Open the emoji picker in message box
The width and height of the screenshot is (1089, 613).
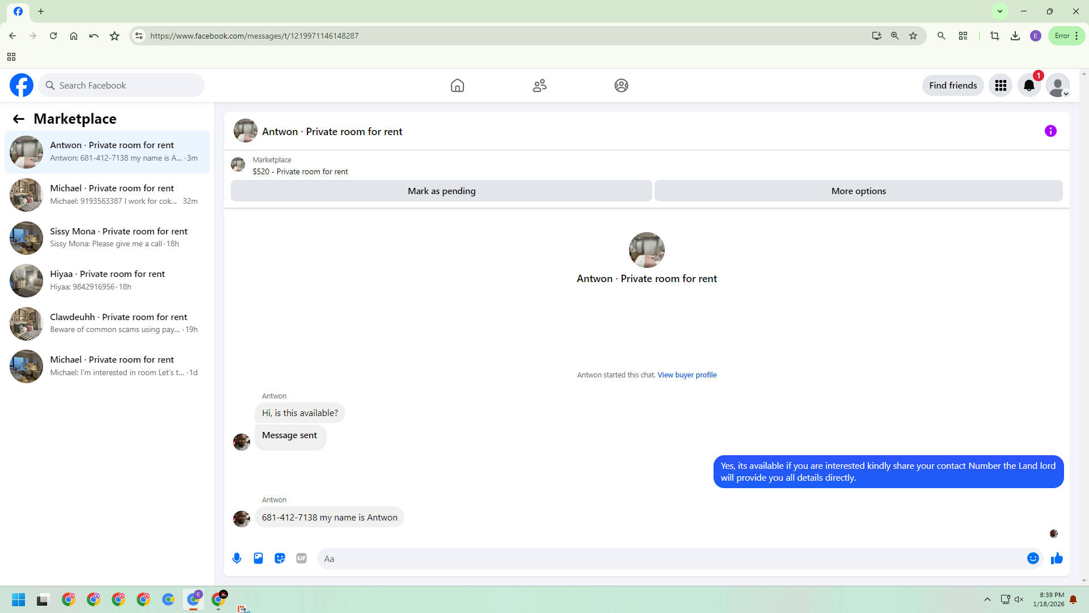1033,559
